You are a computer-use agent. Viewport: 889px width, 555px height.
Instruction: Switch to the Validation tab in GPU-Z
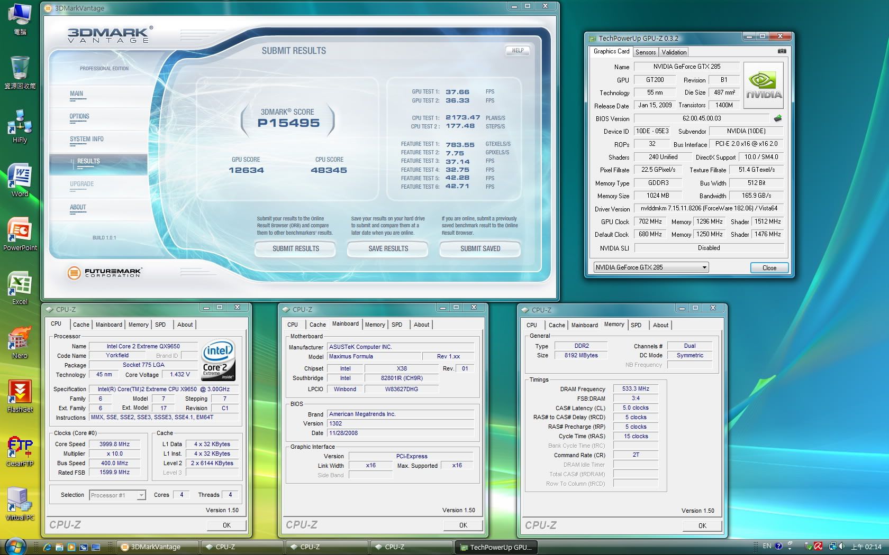point(674,52)
